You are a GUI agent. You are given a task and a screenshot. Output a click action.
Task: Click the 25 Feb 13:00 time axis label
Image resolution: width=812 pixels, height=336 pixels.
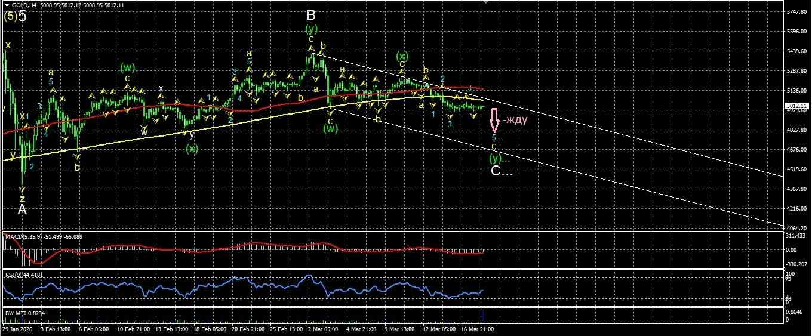pyautogui.click(x=287, y=329)
